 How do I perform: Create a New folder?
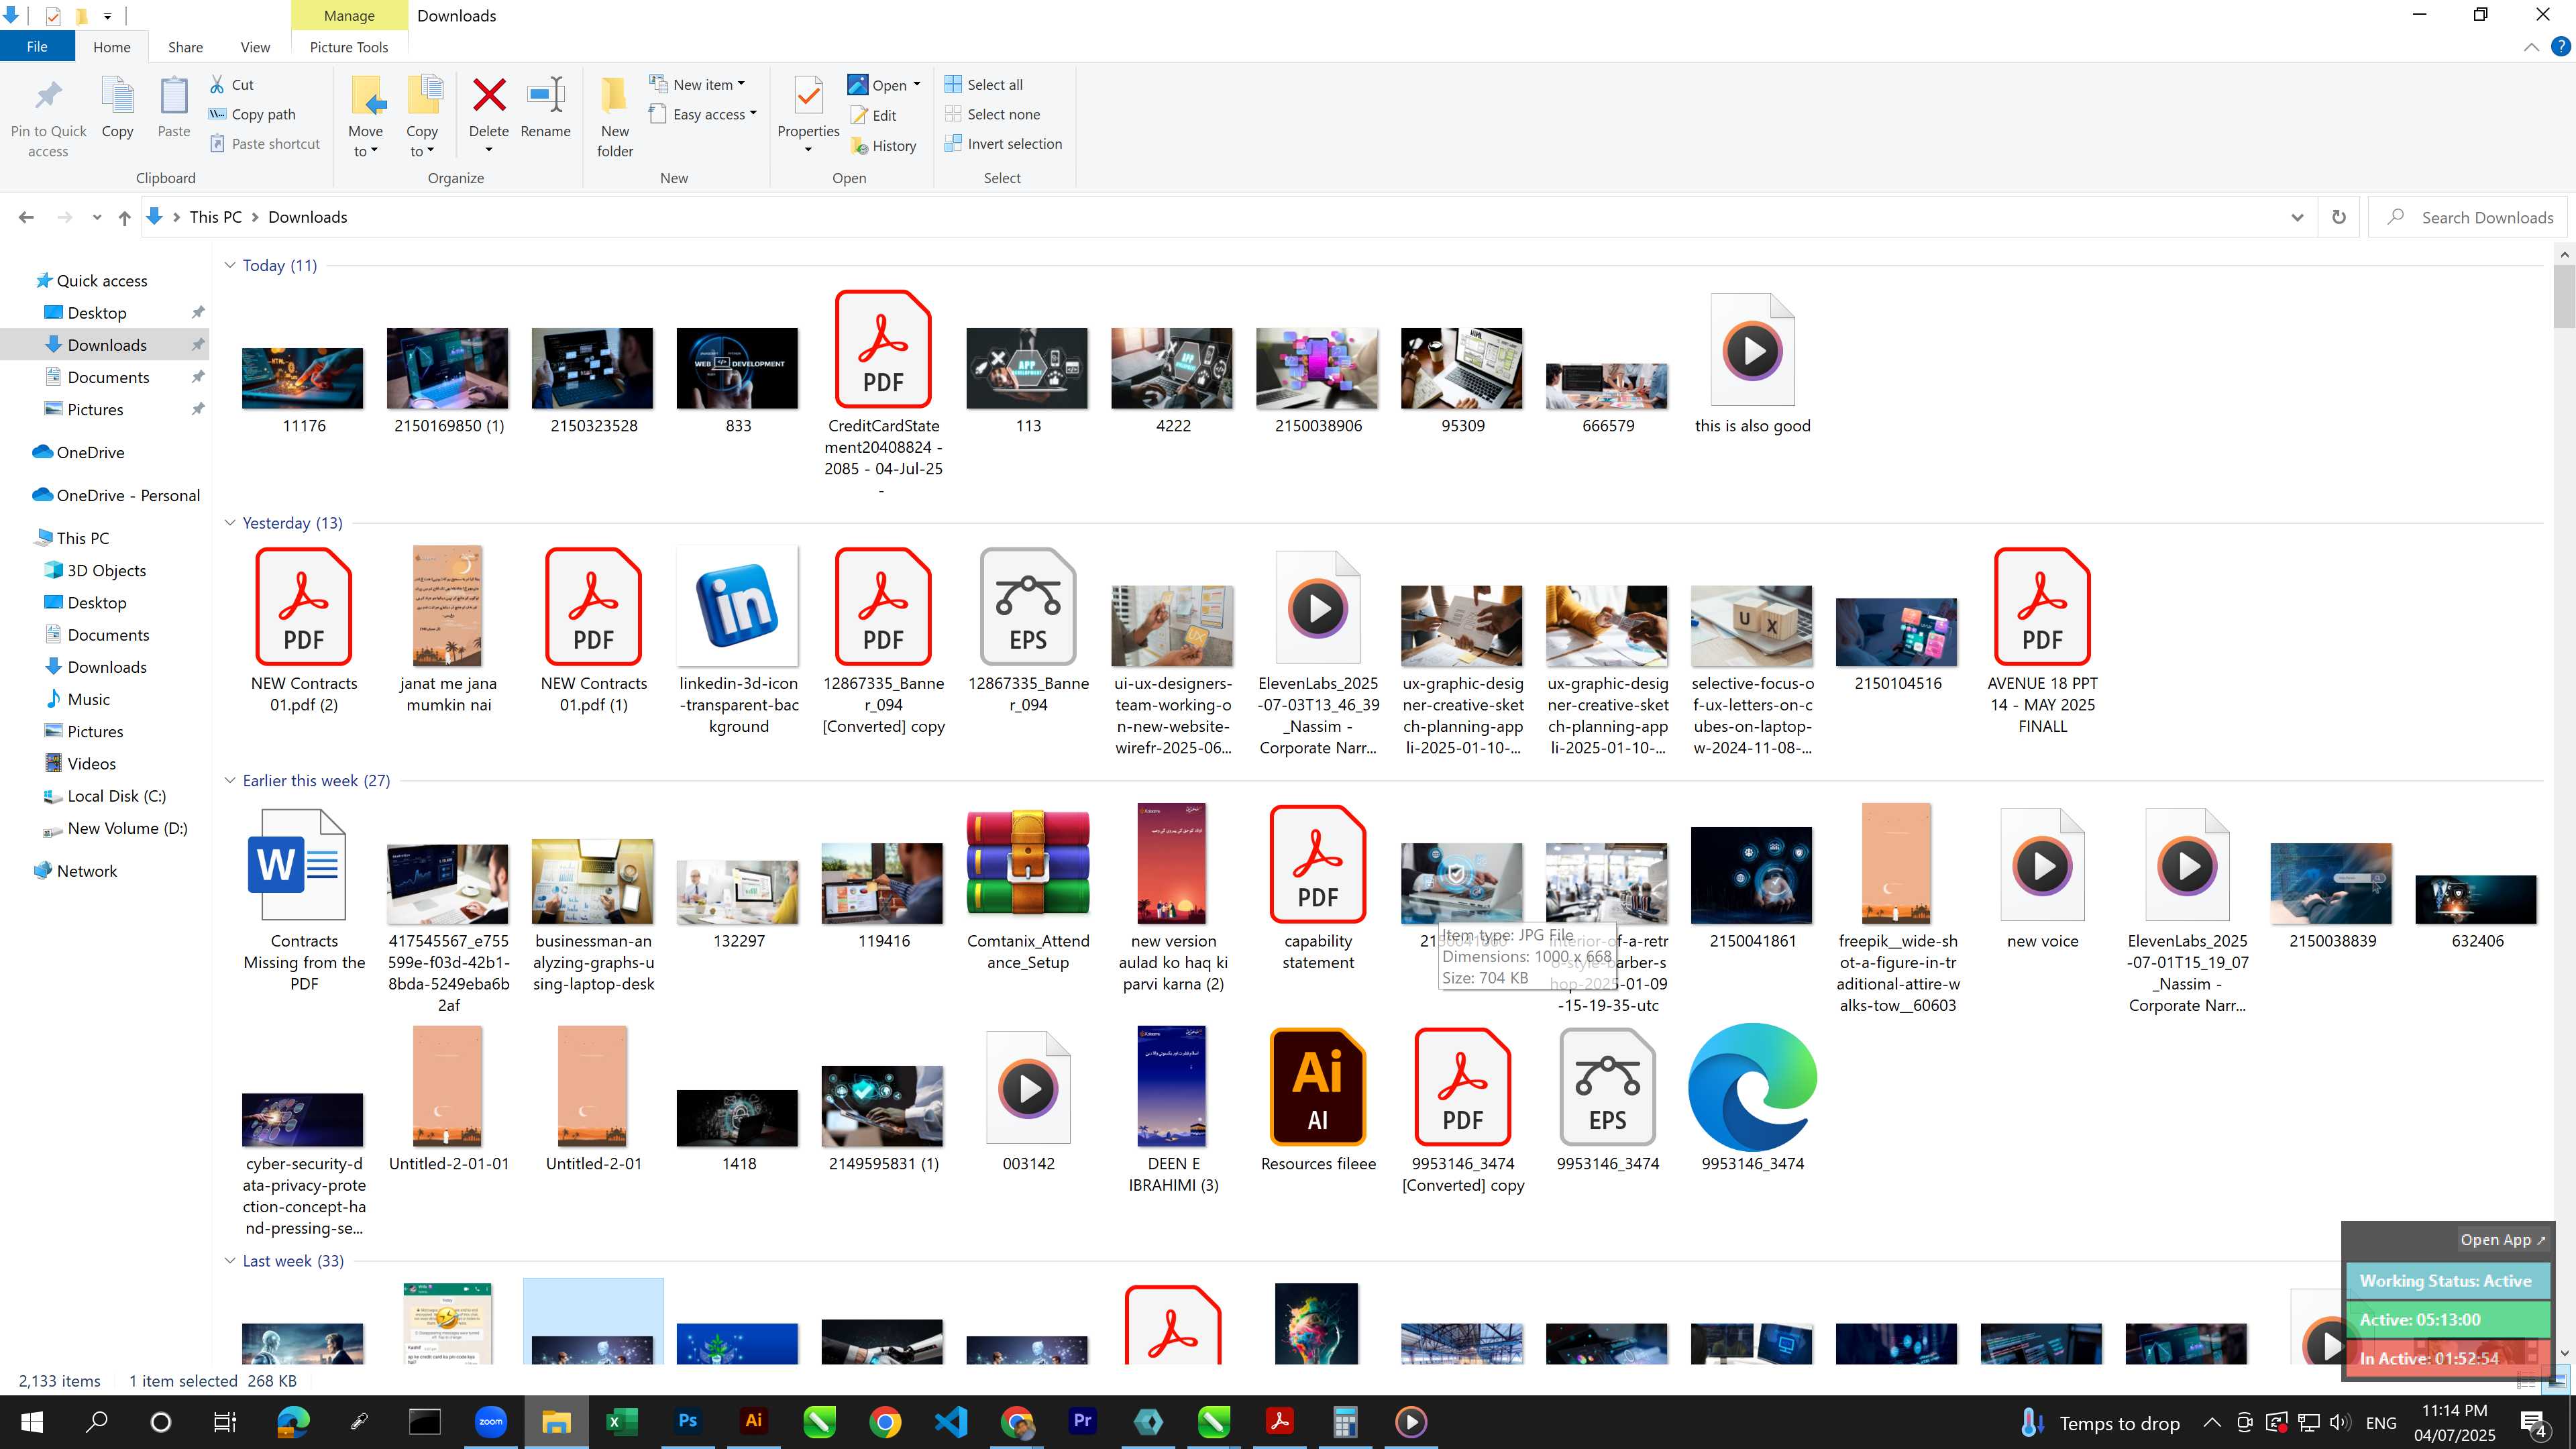(x=615, y=117)
